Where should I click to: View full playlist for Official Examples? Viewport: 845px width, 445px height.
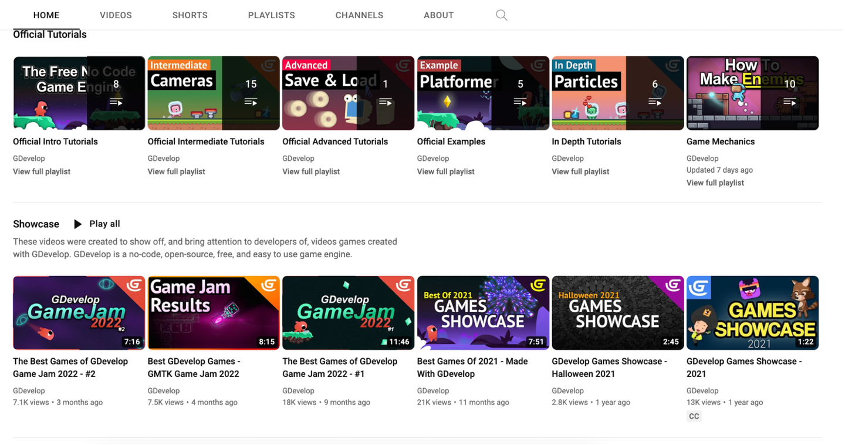tap(446, 171)
